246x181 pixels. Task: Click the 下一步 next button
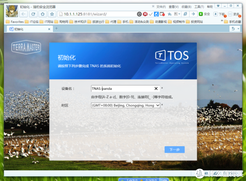pos(175,149)
